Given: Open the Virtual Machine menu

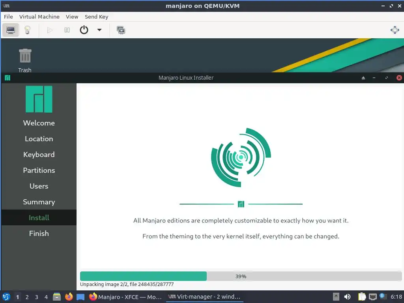Looking at the screenshot, I should point(39,17).
